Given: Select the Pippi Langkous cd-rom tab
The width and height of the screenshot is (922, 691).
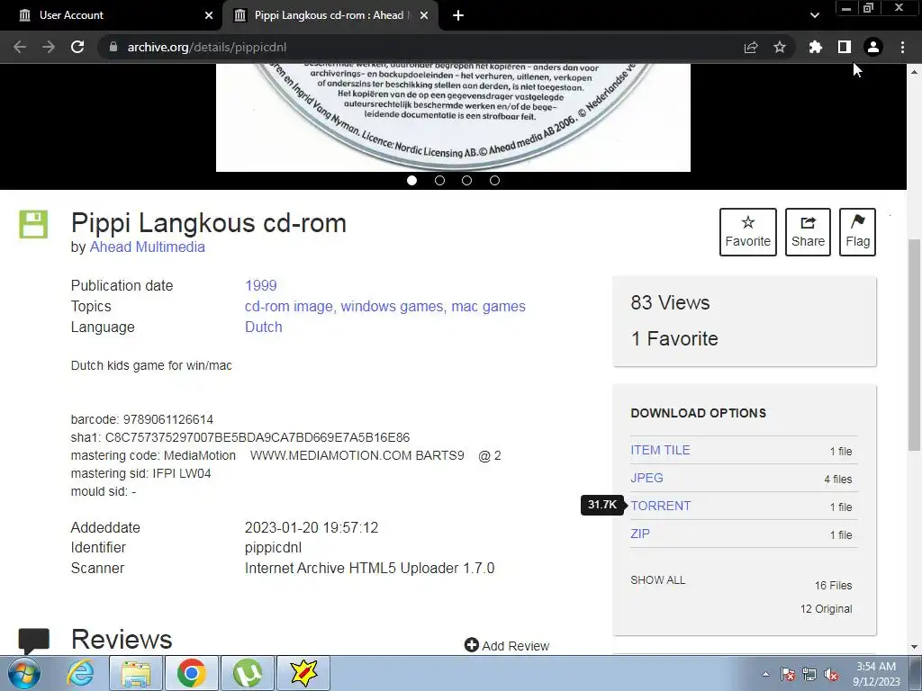Looking at the screenshot, I should pos(330,15).
